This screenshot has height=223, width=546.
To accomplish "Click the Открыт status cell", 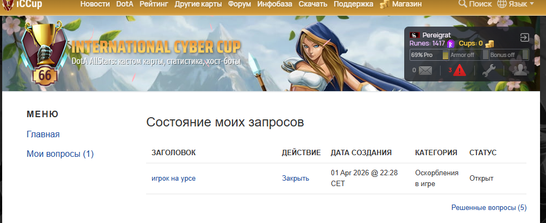I will 481,179.
